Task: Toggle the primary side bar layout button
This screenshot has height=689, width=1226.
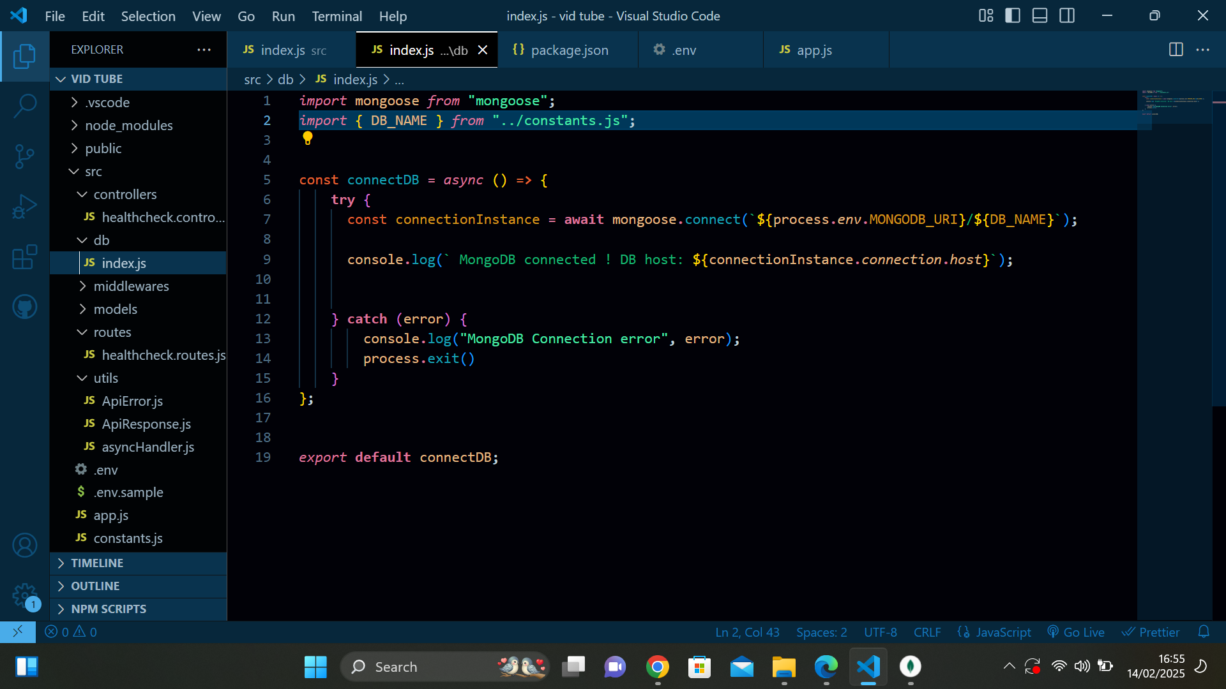Action: pos(1013,16)
